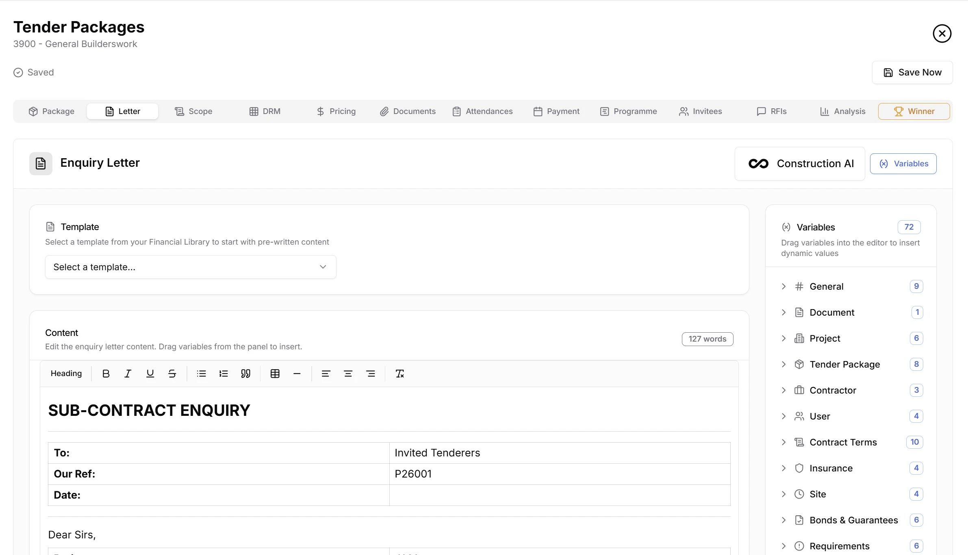Screen dimensions: 968x555
Task: Click the Save Now disk icon
Action: (x=888, y=72)
